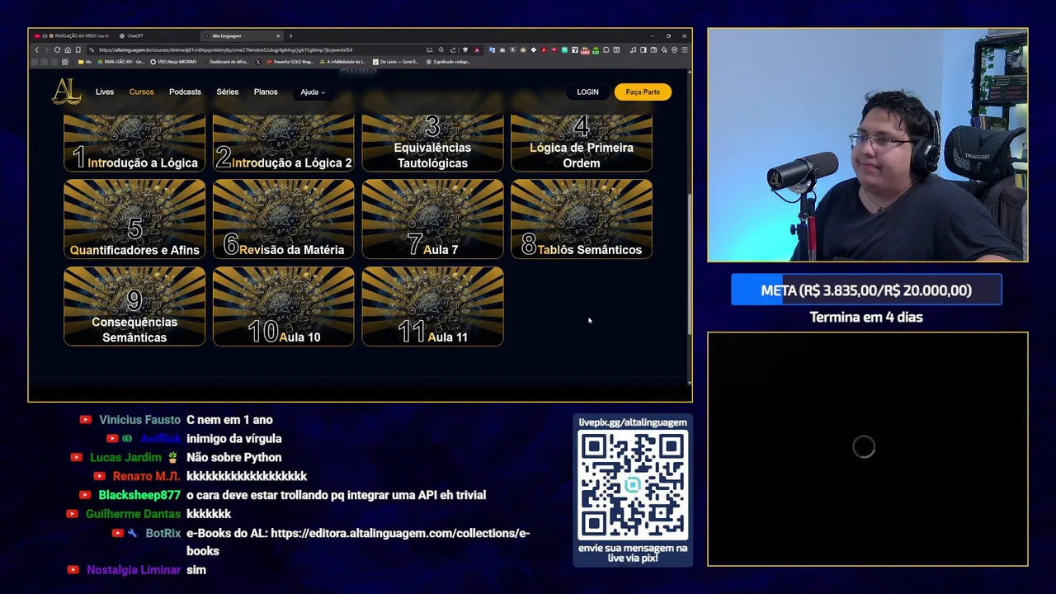Open Adobe Acrobat extension icon
Viewport: 1056px width, 594px height.
544,49
